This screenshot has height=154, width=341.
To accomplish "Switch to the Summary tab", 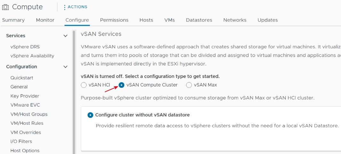I will [x=13, y=20].
